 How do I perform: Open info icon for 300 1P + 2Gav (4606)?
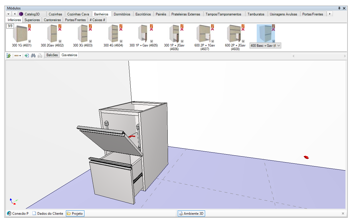click(x=182, y=27)
